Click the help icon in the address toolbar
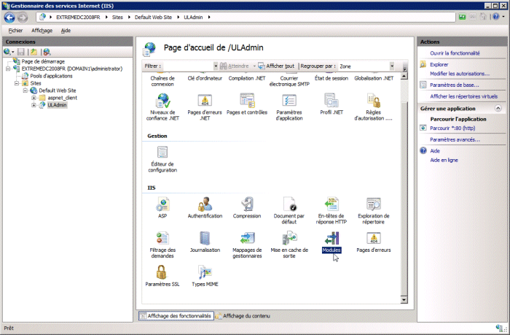Image resolution: width=510 pixels, height=335 pixels. (x=495, y=17)
